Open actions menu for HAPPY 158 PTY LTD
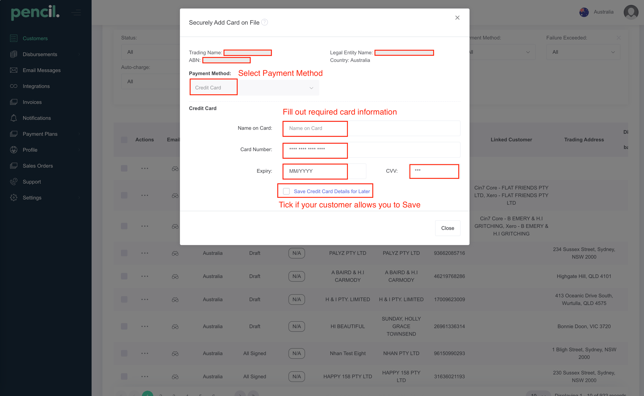The height and width of the screenshot is (396, 644). (145, 376)
